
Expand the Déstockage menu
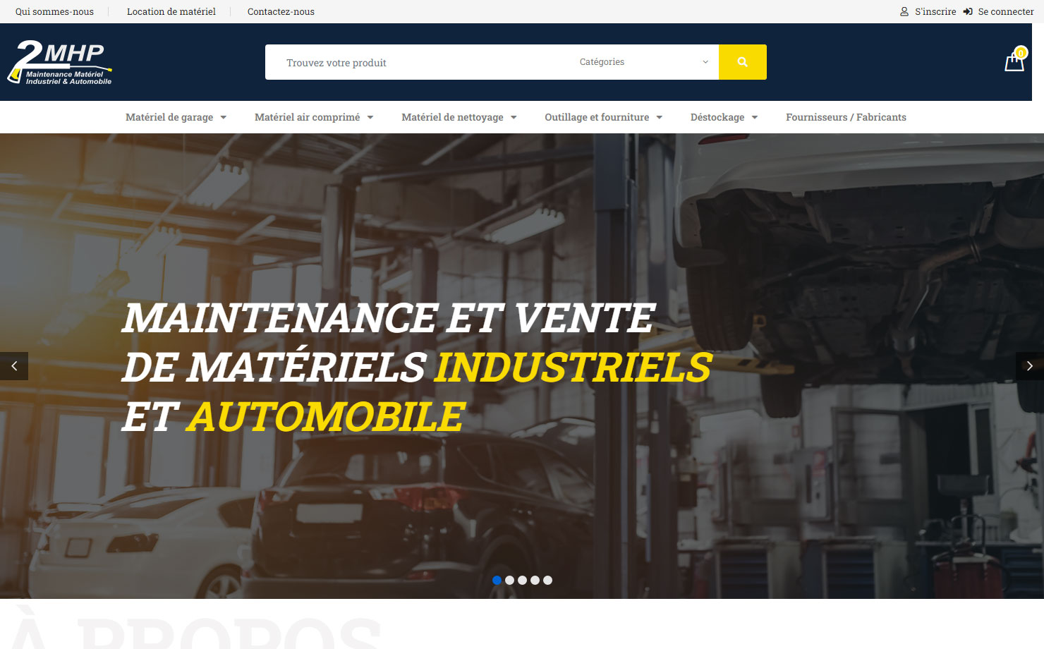pyautogui.click(x=724, y=117)
